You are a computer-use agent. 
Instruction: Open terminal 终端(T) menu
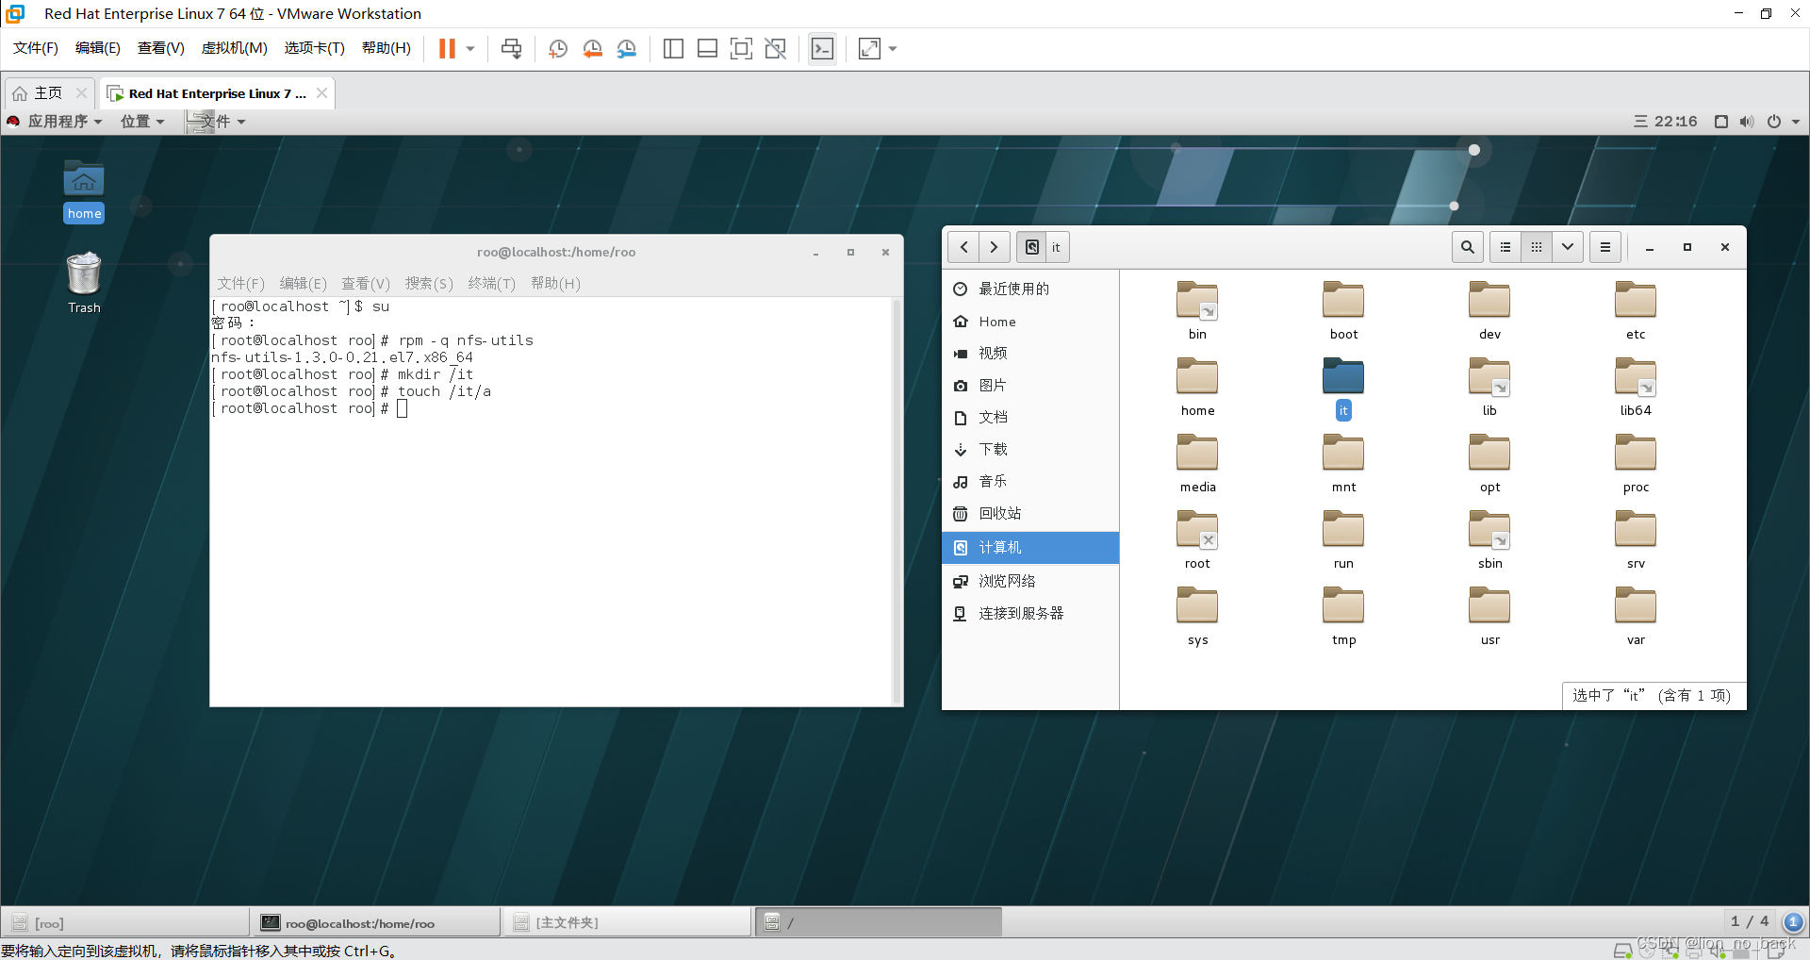(492, 283)
